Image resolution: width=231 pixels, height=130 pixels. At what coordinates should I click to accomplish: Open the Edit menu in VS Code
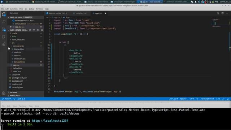click(x=7, y=9)
